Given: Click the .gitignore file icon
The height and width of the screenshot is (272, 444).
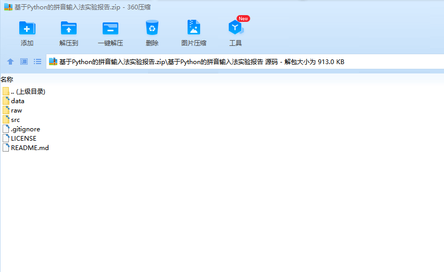Looking at the screenshot, I should coord(6,129).
